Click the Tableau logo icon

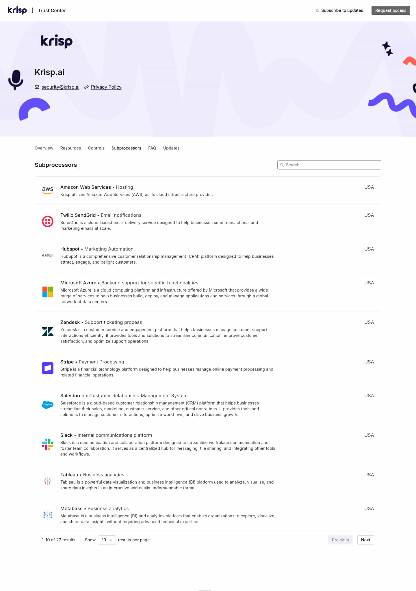click(x=48, y=481)
